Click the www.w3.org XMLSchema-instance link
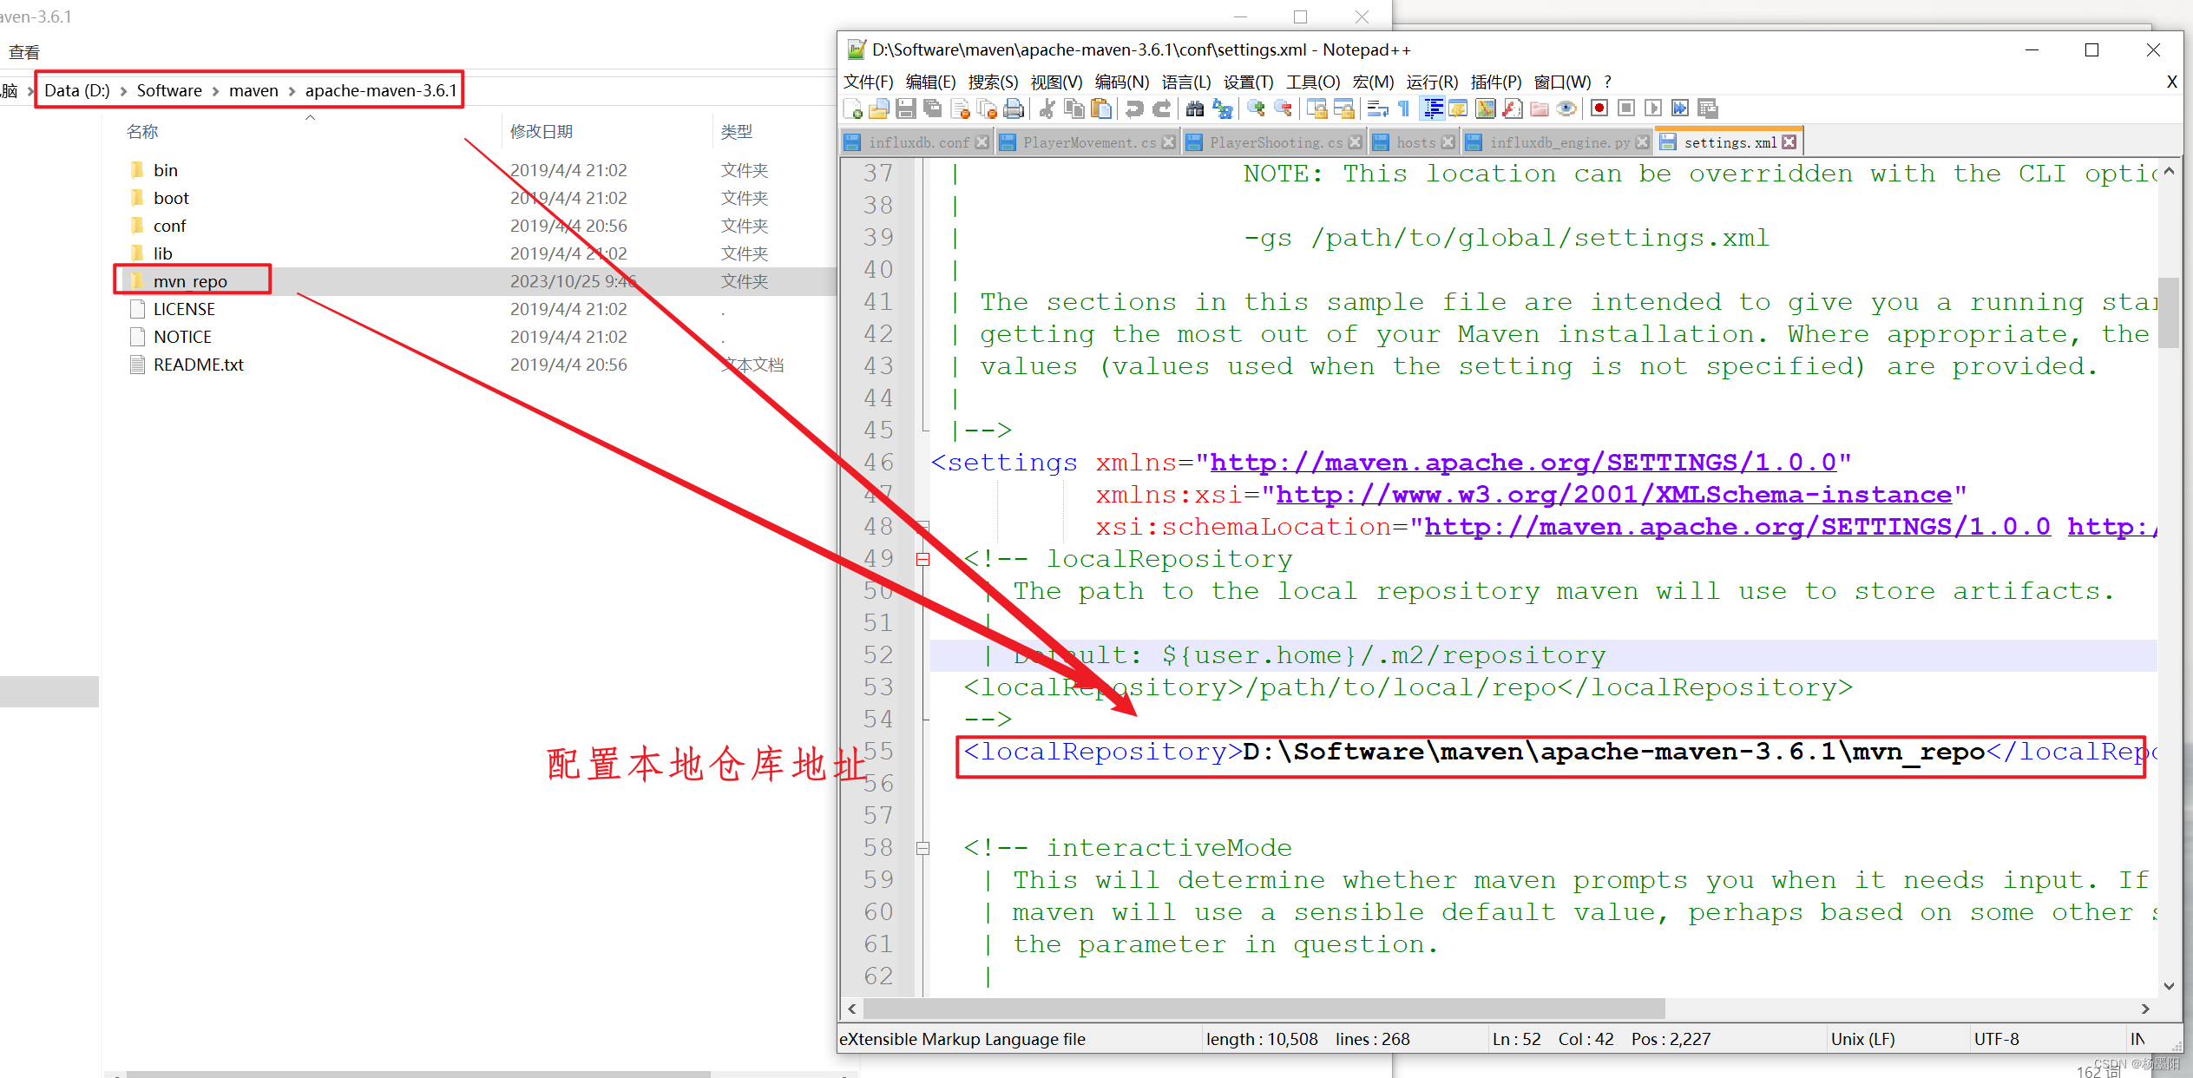 (x=1613, y=495)
